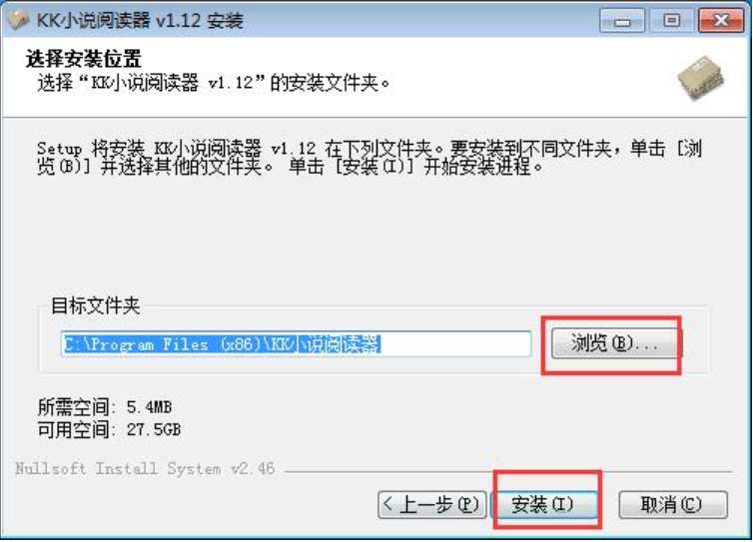Click the package box icon in the header
Screen dimensions: 753x542
701,78
